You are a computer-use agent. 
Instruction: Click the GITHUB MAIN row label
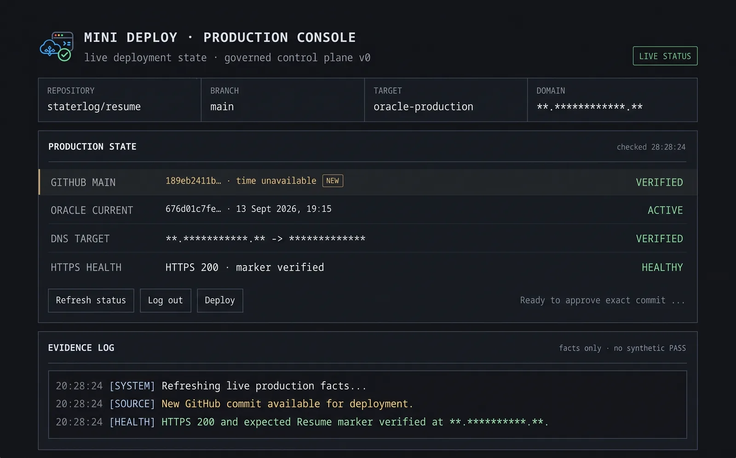tap(83, 183)
